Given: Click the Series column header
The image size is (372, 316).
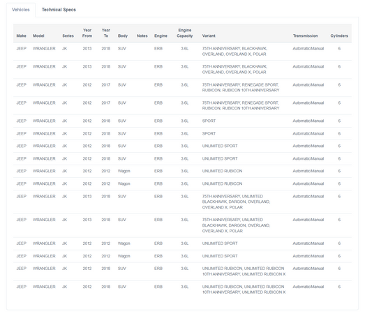Looking at the screenshot, I should (x=68, y=36).
